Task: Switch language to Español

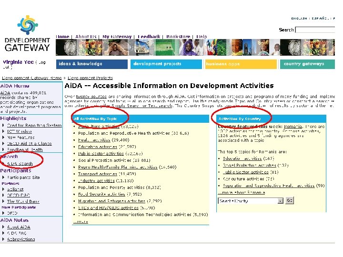Action: 320,19
